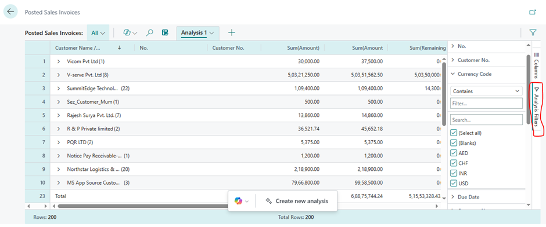
Task: Expand the V-serve Pvt. Ltd group
Action: [59, 75]
